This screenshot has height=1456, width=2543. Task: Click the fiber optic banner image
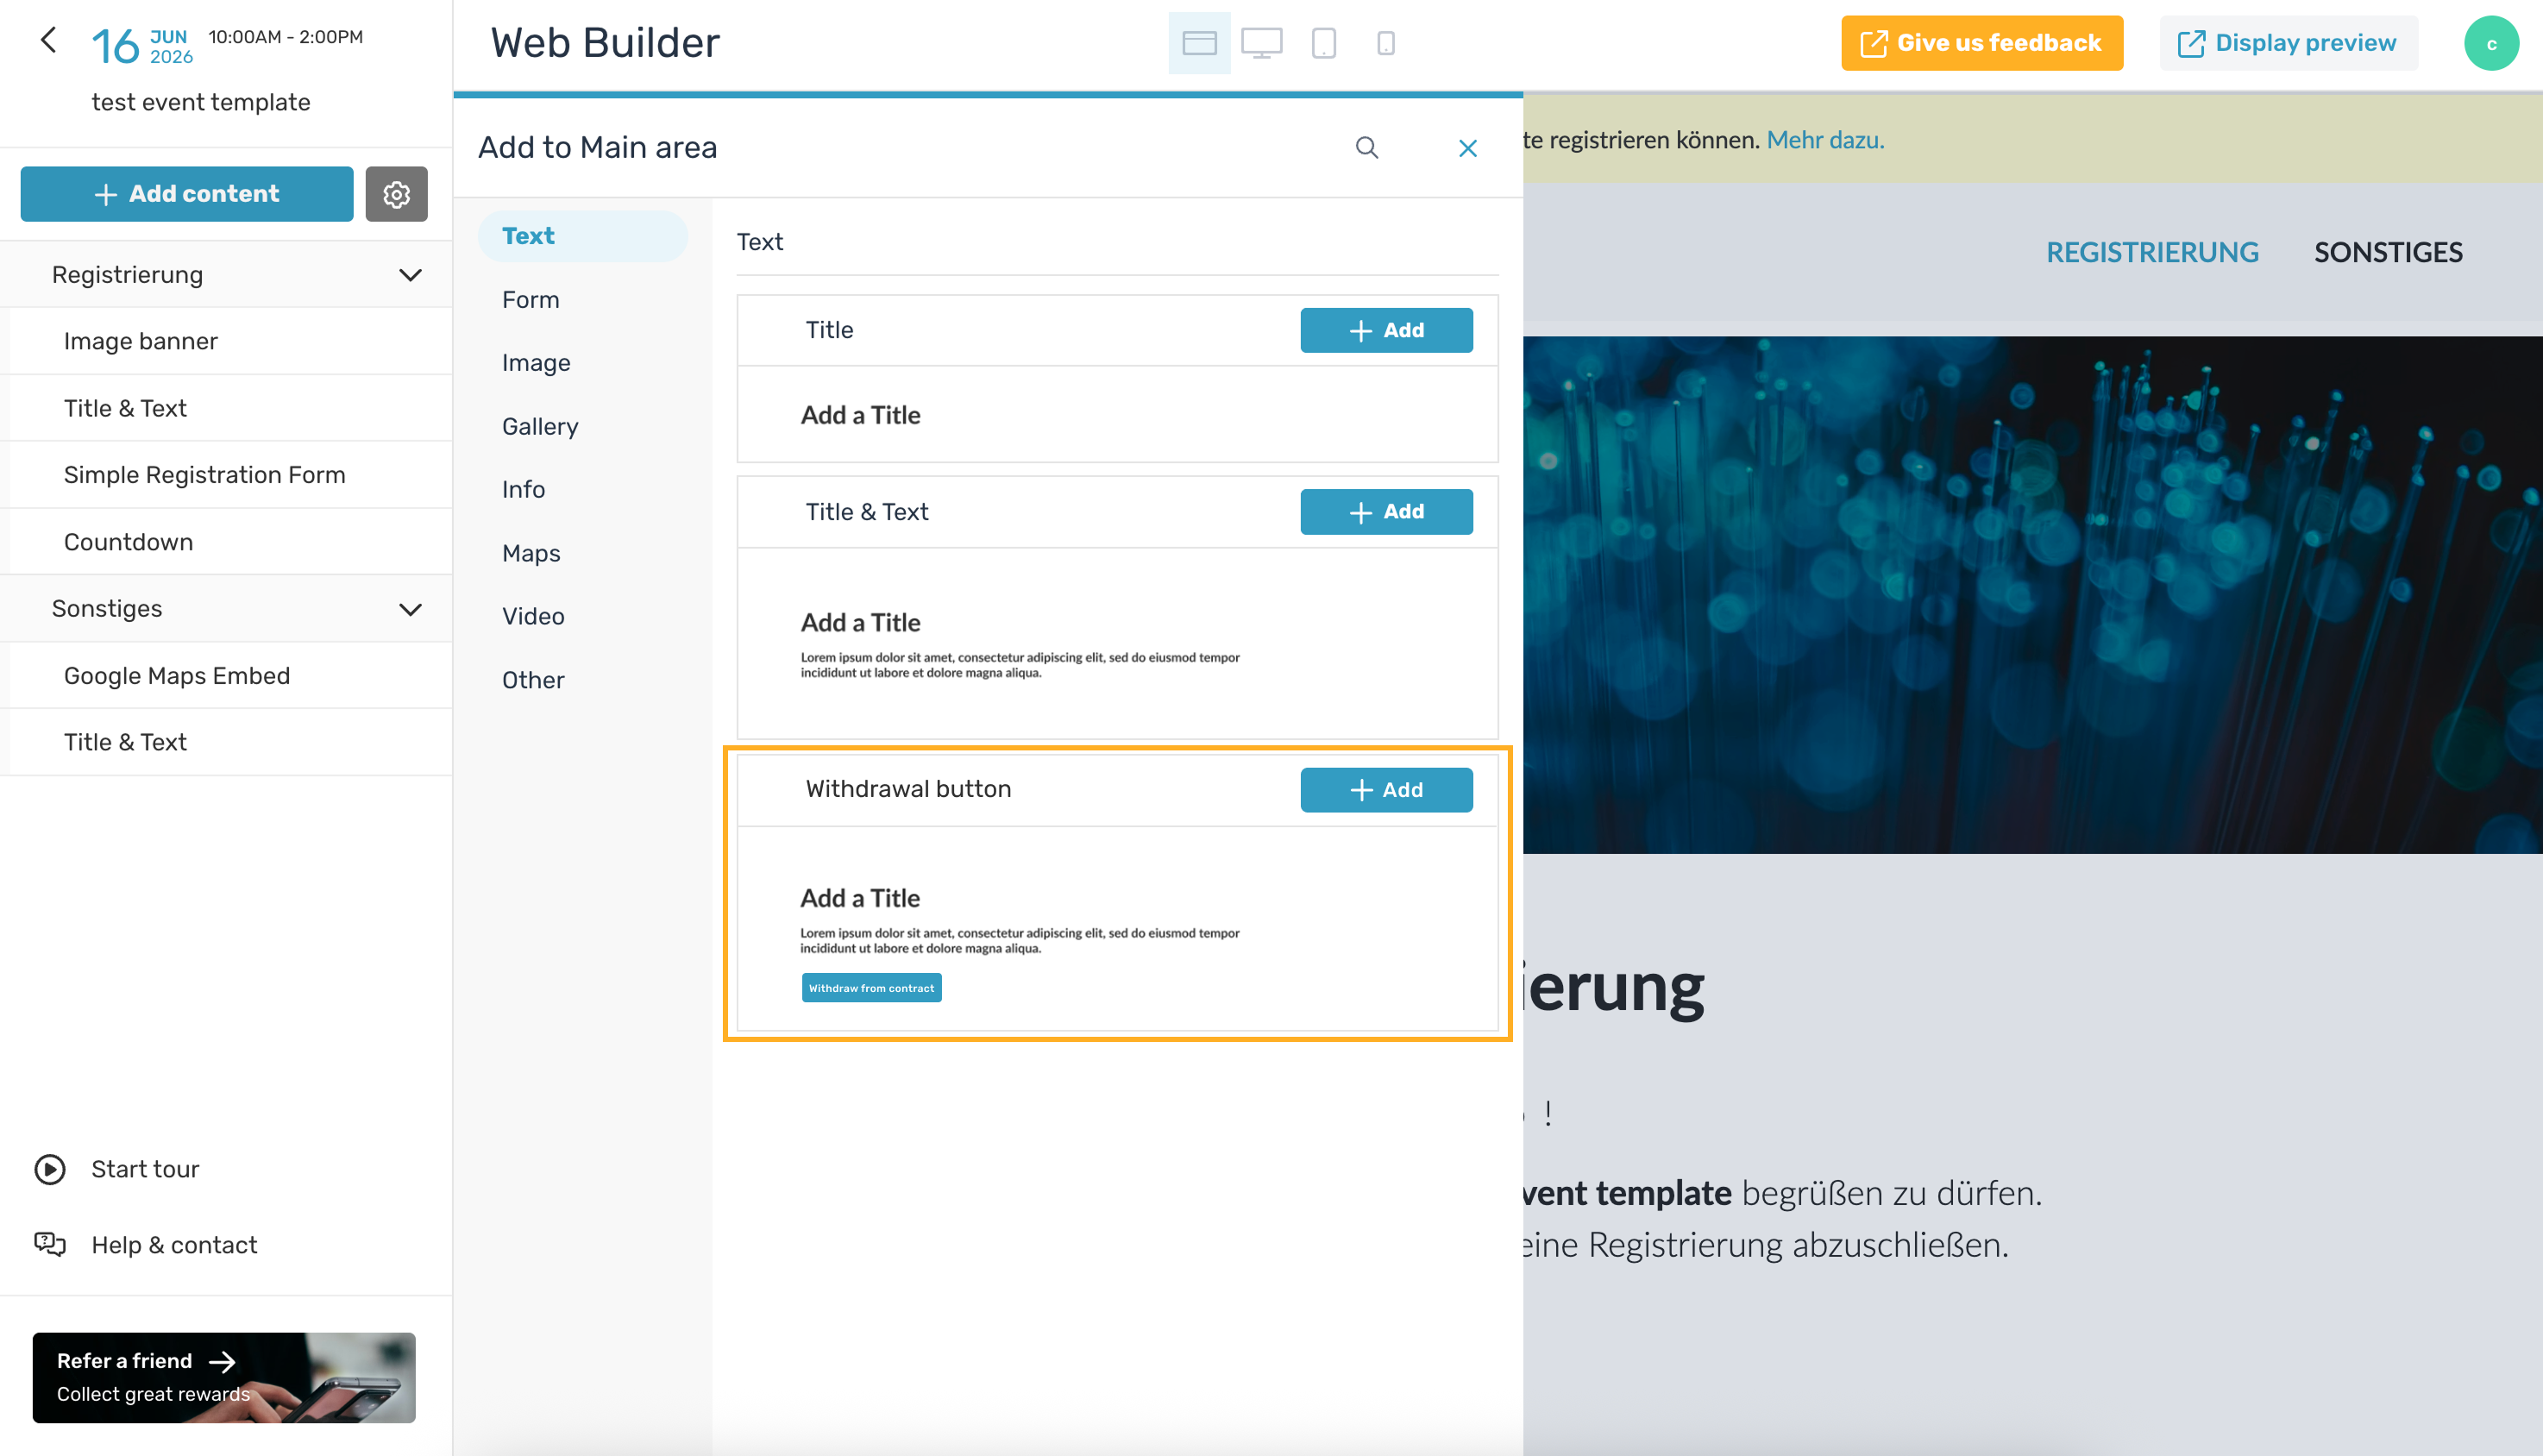click(x=2032, y=595)
